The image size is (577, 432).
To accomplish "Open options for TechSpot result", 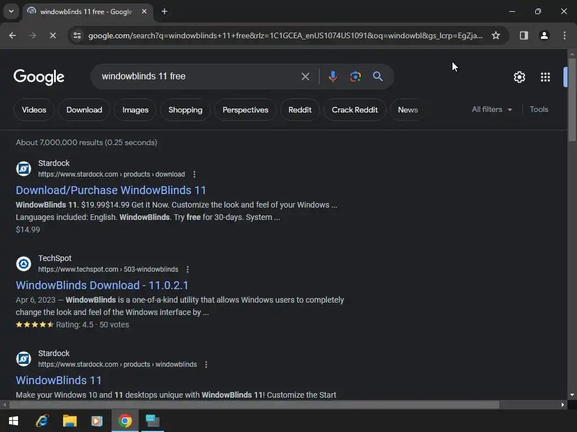I will coord(188,269).
